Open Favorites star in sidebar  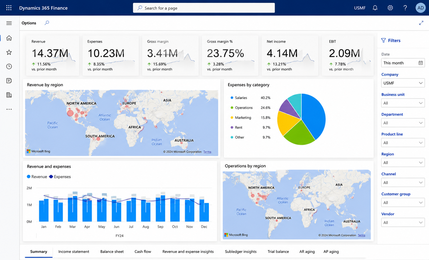coord(9,52)
